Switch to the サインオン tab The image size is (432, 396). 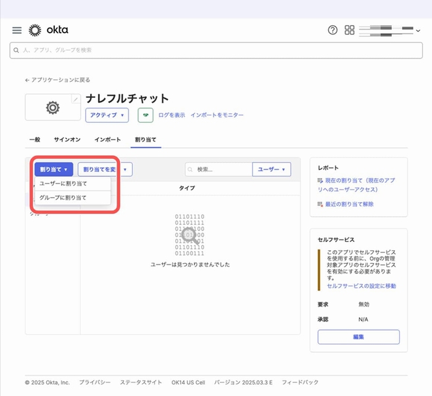pyautogui.click(x=67, y=140)
